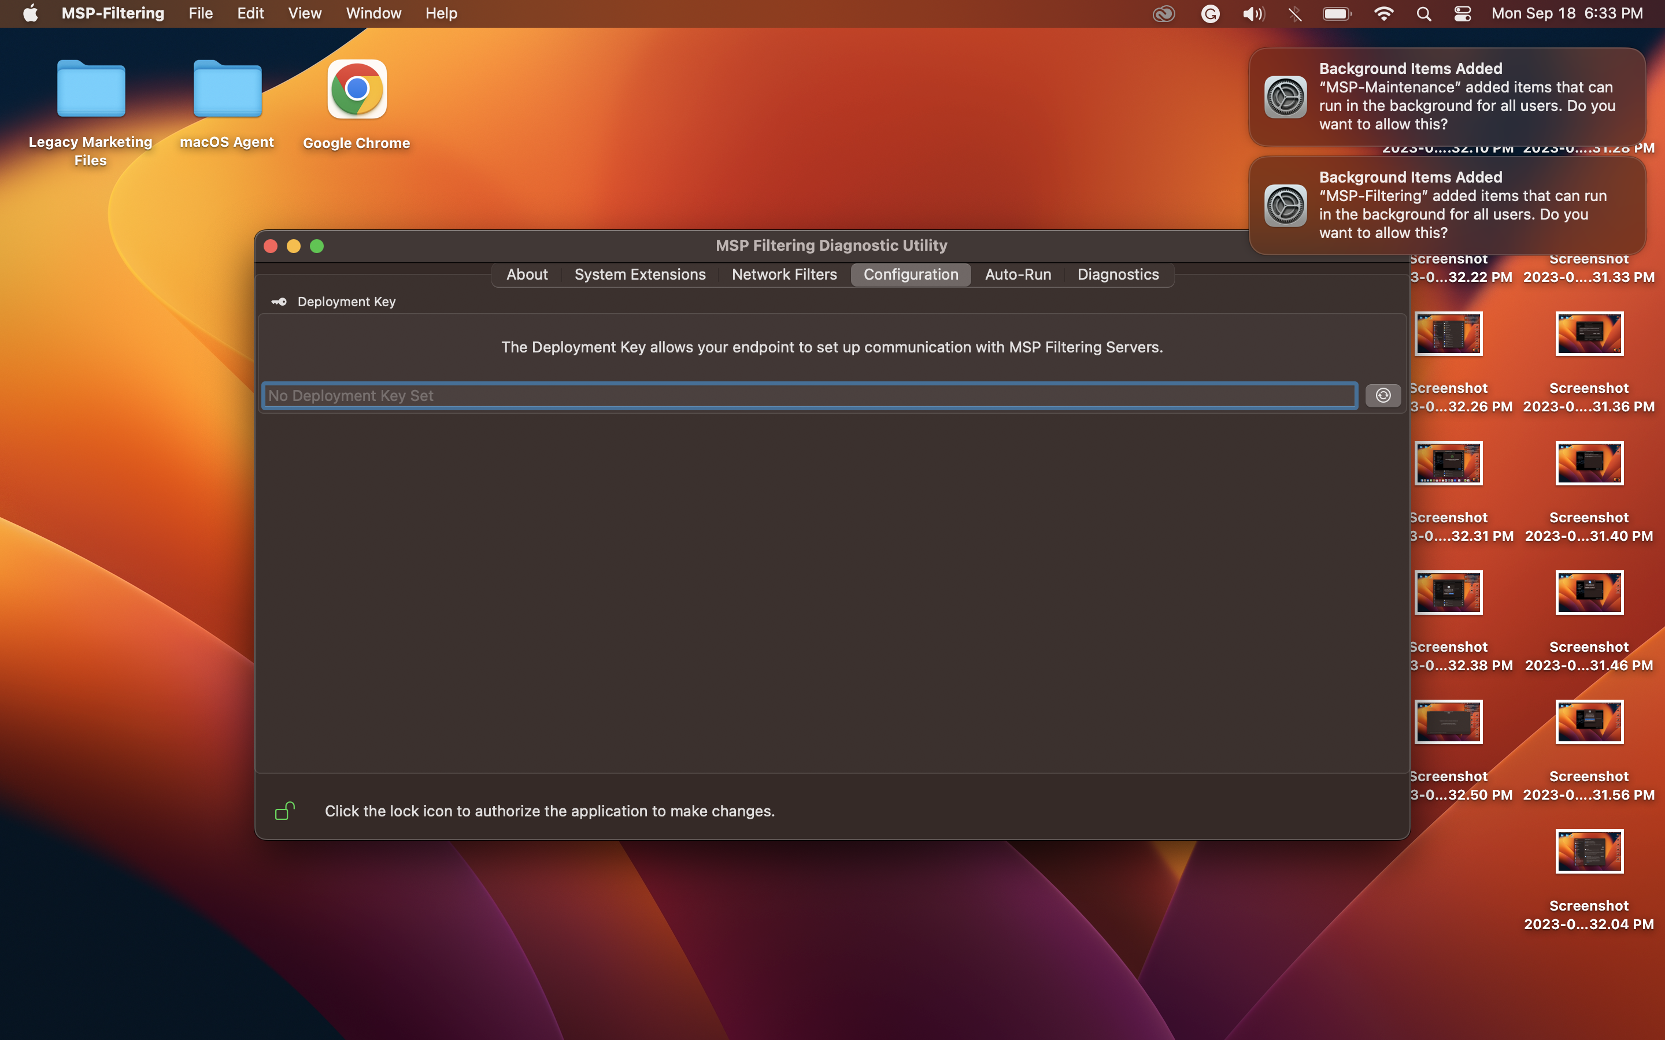Click the volume icon in the menu bar
The image size is (1665, 1040).
click(x=1252, y=13)
